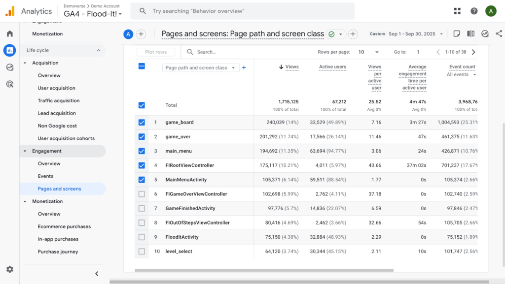505x284 pixels.
Task: Click the Edit comparisons icon
Action: click(471, 34)
